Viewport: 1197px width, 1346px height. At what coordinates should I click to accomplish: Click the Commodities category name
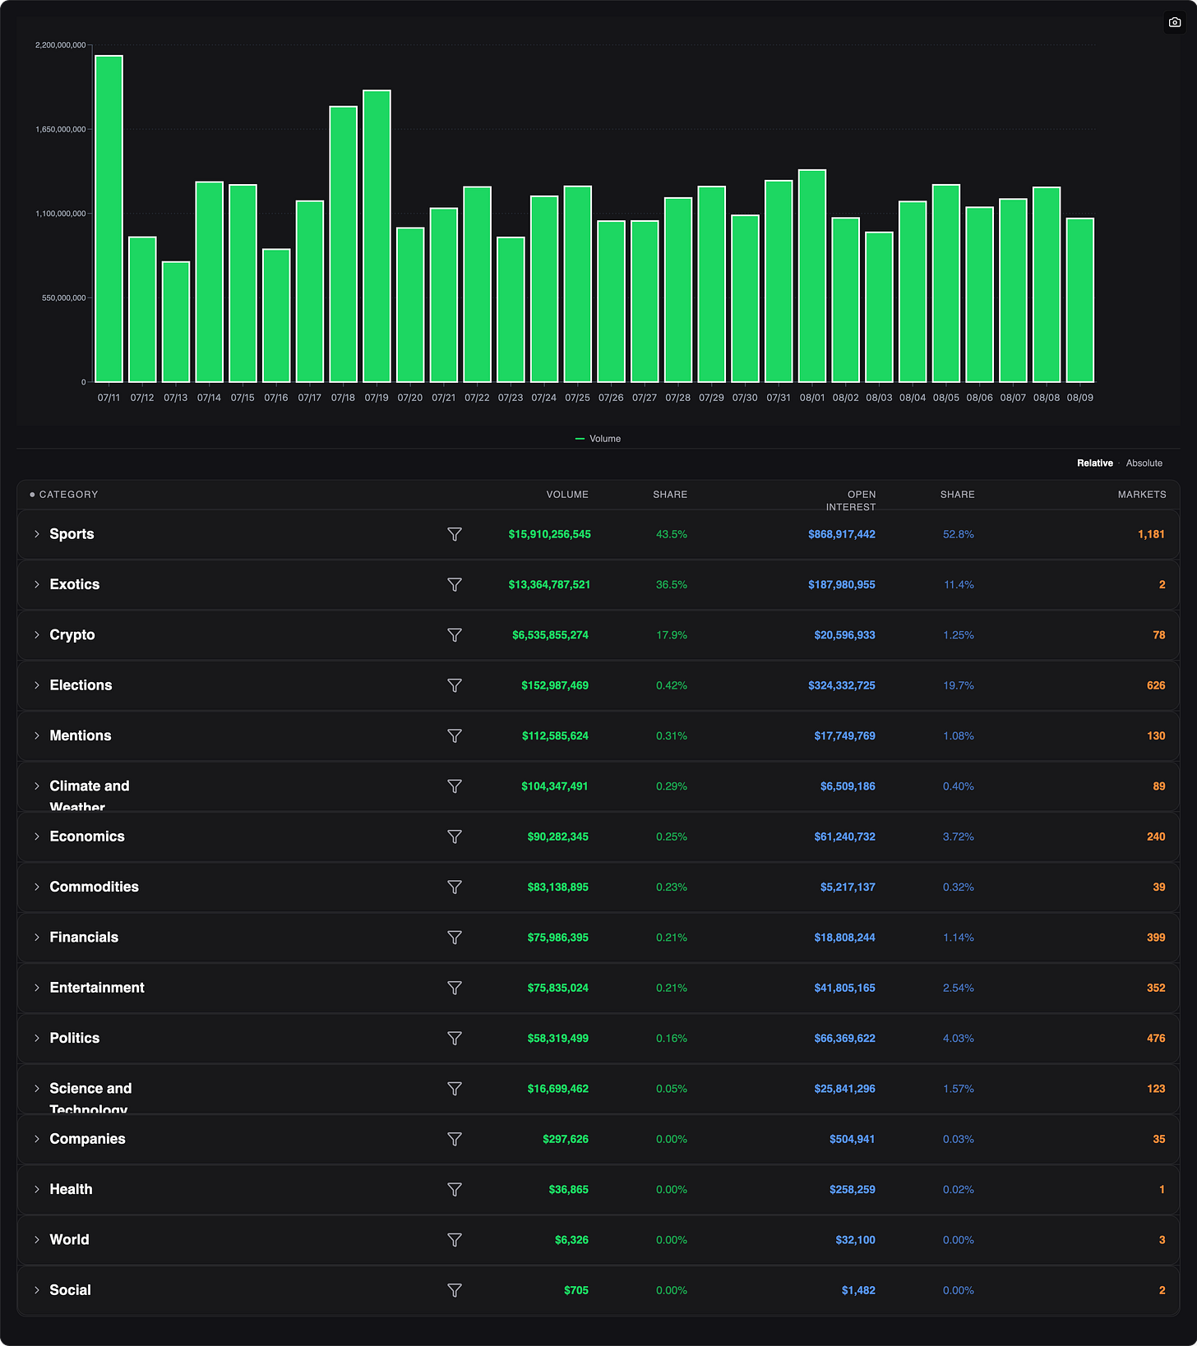tap(94, 887)
